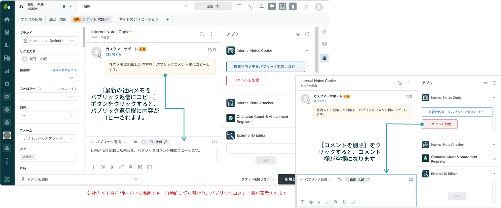Viewport: 501px width, 208px height.
Task: Click the 自分に割り当てる link
Action: coord(65,70)
